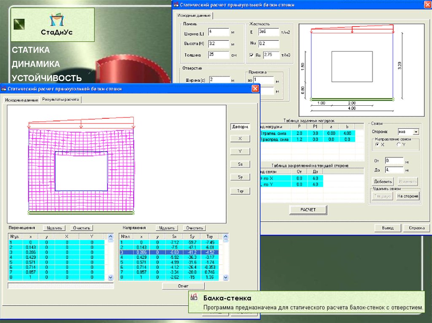
Task: Close the results window with the red X
Action: click(255, 89)
